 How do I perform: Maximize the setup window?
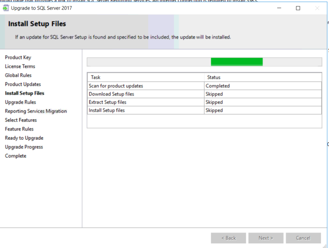tap(298, 8)
